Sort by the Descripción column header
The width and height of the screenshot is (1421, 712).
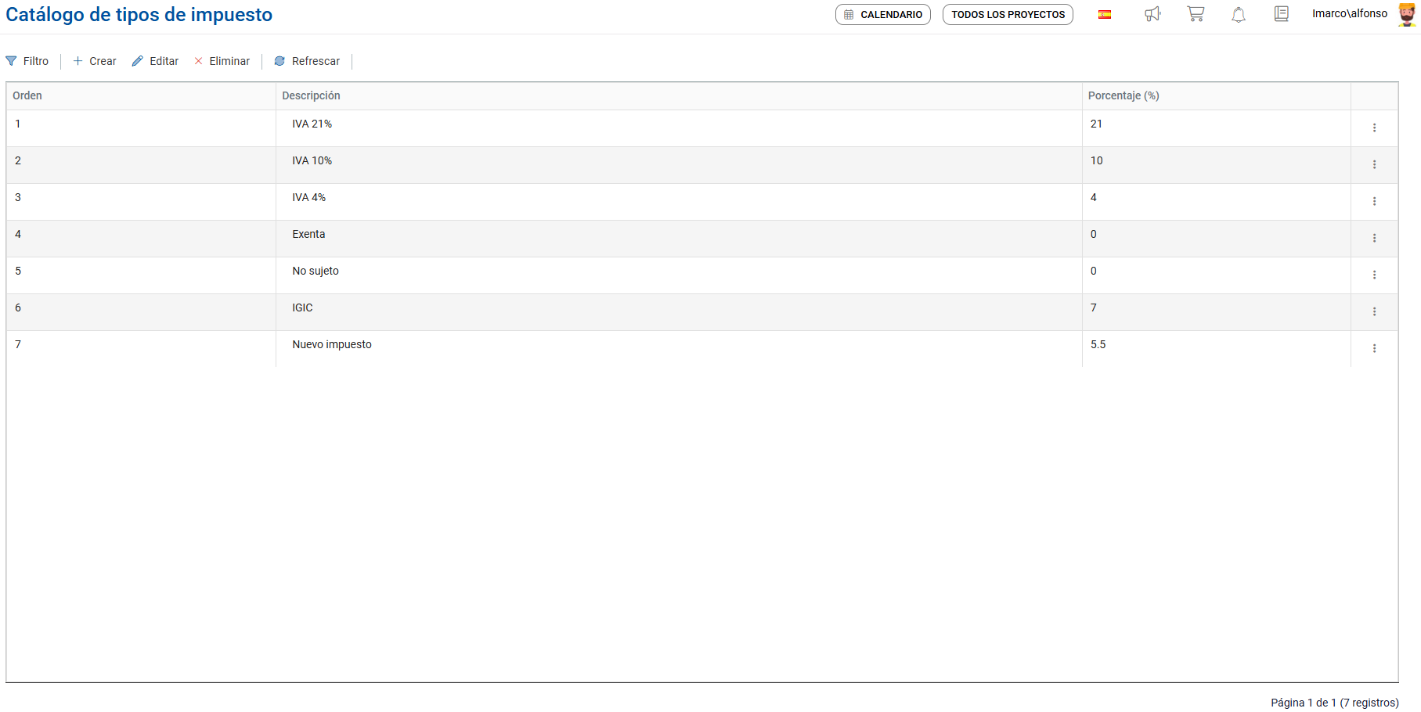pos(311,95)
